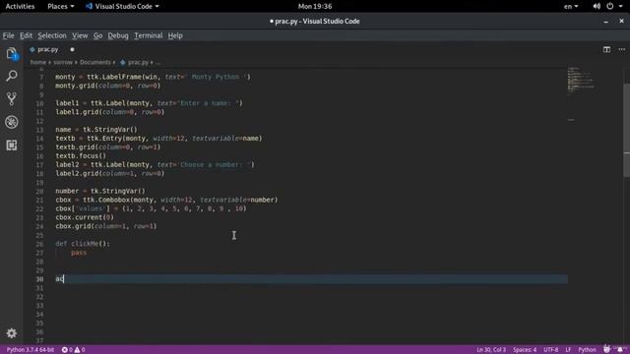Open the Manage gear menu
Image resolution: width=630 pixels, height=354 pixels.
(x=11, y=332)
